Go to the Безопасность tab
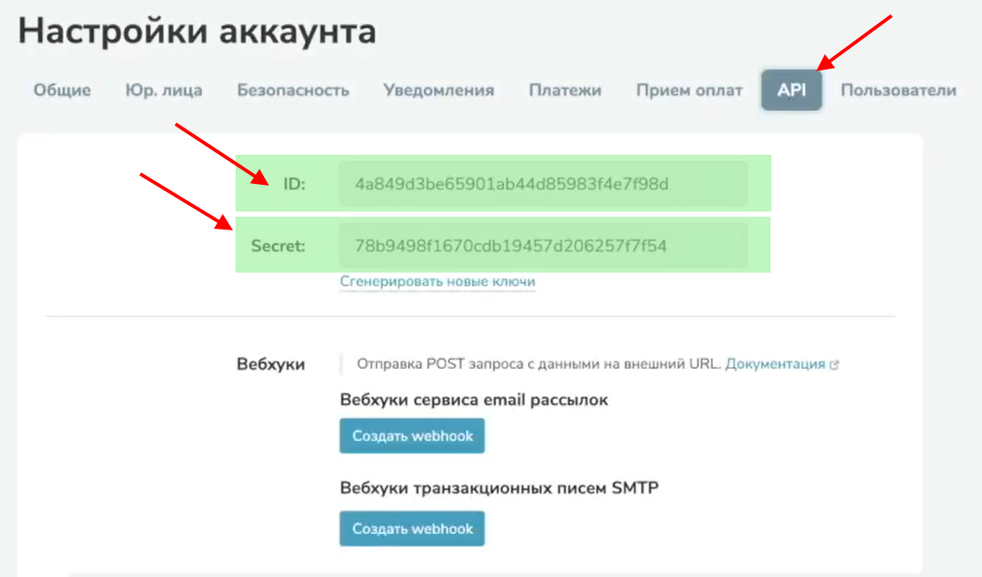This screenshot has height=577, width=982. 293,90
